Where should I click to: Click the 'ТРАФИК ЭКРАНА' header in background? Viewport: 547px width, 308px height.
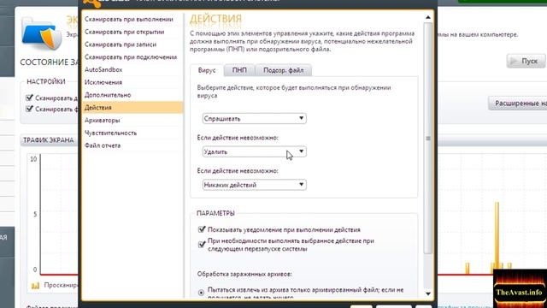(x=49, y=140)
